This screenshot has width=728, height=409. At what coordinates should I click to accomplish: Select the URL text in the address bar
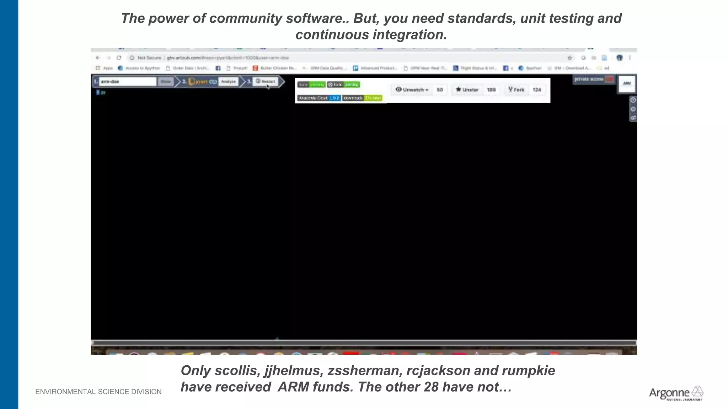pyautogui.click(x=228, y=58)
